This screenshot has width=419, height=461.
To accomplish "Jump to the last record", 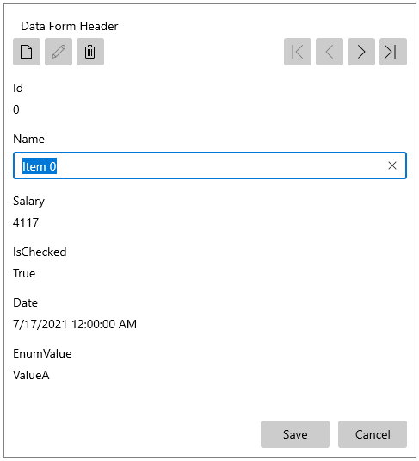I will pyautogui.click(x=393, y=52).
